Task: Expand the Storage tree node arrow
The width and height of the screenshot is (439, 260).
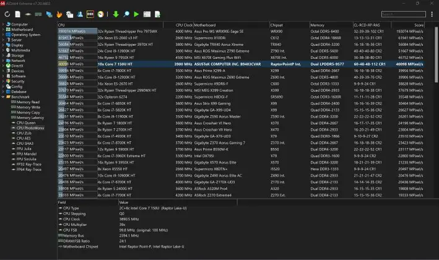Action: tap(3, 56)
